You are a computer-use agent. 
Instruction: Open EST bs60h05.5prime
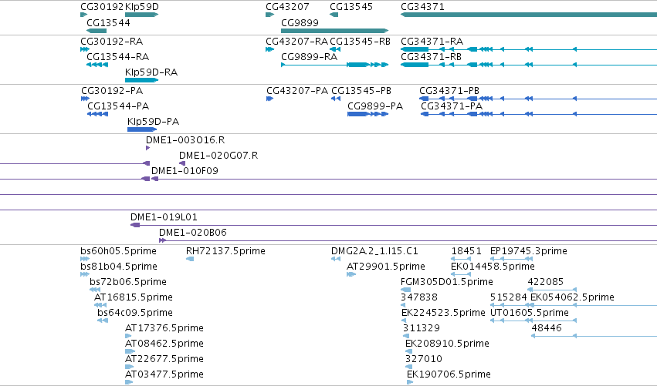click(x=85, y=259)
